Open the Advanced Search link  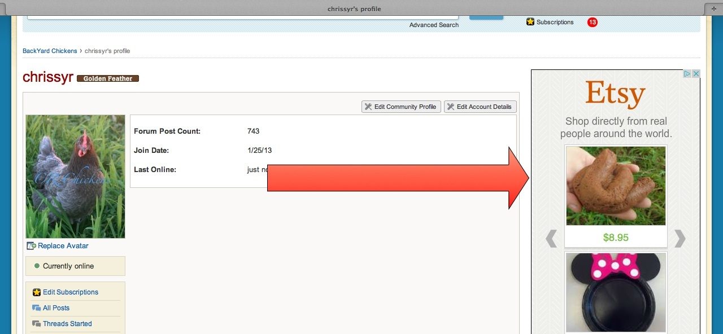[434, 25]
